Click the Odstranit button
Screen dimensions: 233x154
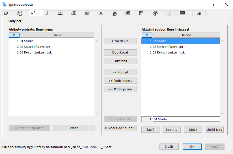point(120,61)
